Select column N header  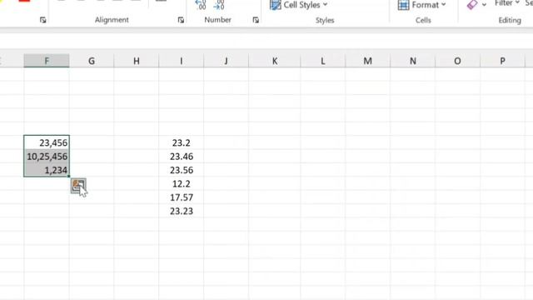tap(413, 61)
